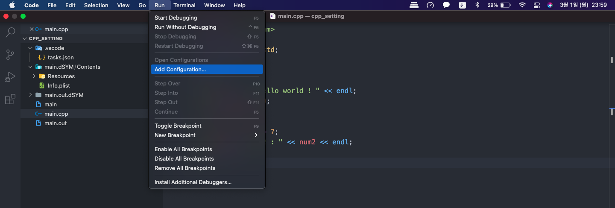Screen dimensions: 615x208
Task: Open the View menu
Action: pyautogui.click(x=123, y=5)
